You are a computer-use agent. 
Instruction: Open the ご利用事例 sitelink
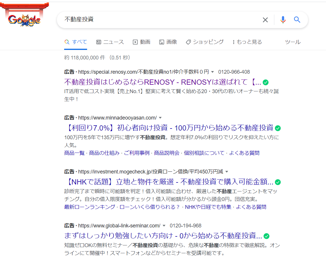137,153
